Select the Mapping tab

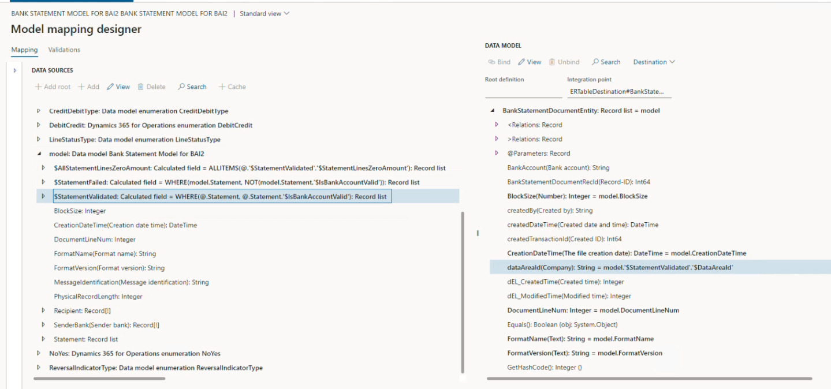pyautogui.click(x=24, y=50)
